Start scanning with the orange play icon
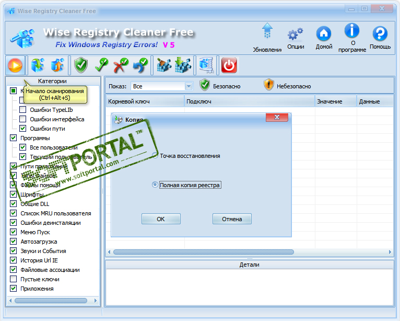 click(15, 65)
